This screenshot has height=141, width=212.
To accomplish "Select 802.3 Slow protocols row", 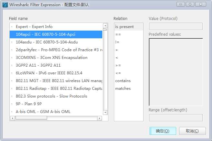I will point(56,96).
